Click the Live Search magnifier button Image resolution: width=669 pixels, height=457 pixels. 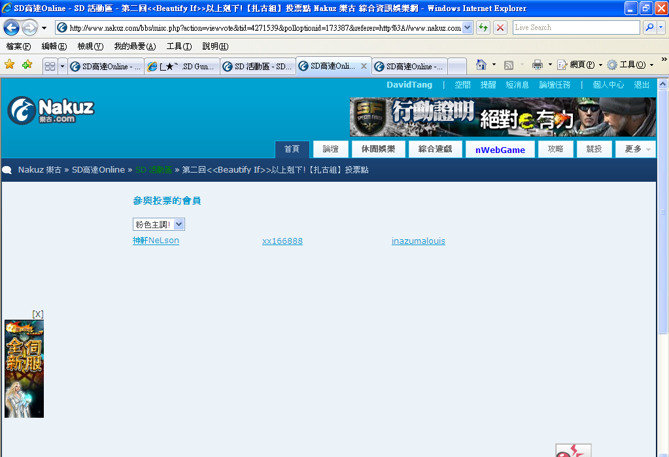click(649, 27)
